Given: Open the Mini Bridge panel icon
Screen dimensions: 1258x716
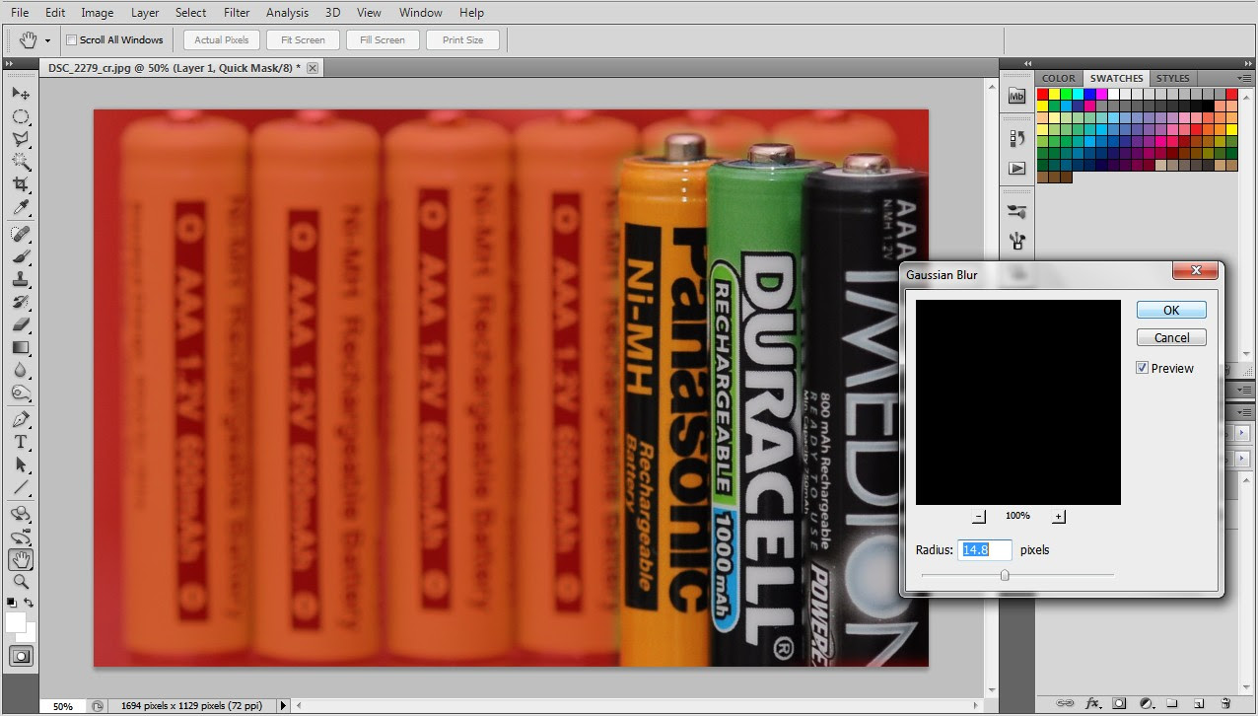Looking at the screenshot, I should click(x=1017, y=97).
